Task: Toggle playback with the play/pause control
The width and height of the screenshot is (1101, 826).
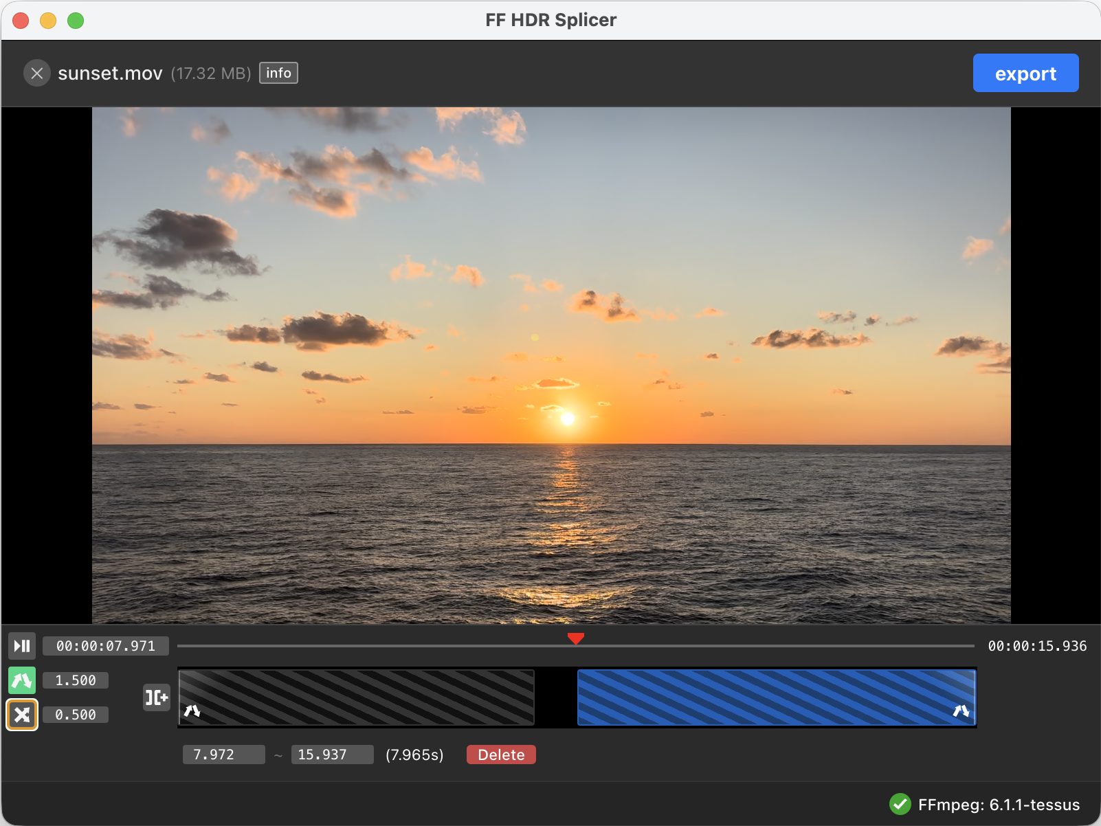Action: (x=21, y=646)
